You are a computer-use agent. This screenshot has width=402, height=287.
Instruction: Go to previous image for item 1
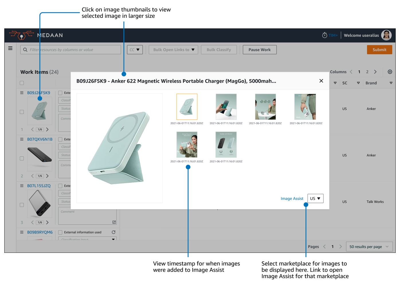32,129
